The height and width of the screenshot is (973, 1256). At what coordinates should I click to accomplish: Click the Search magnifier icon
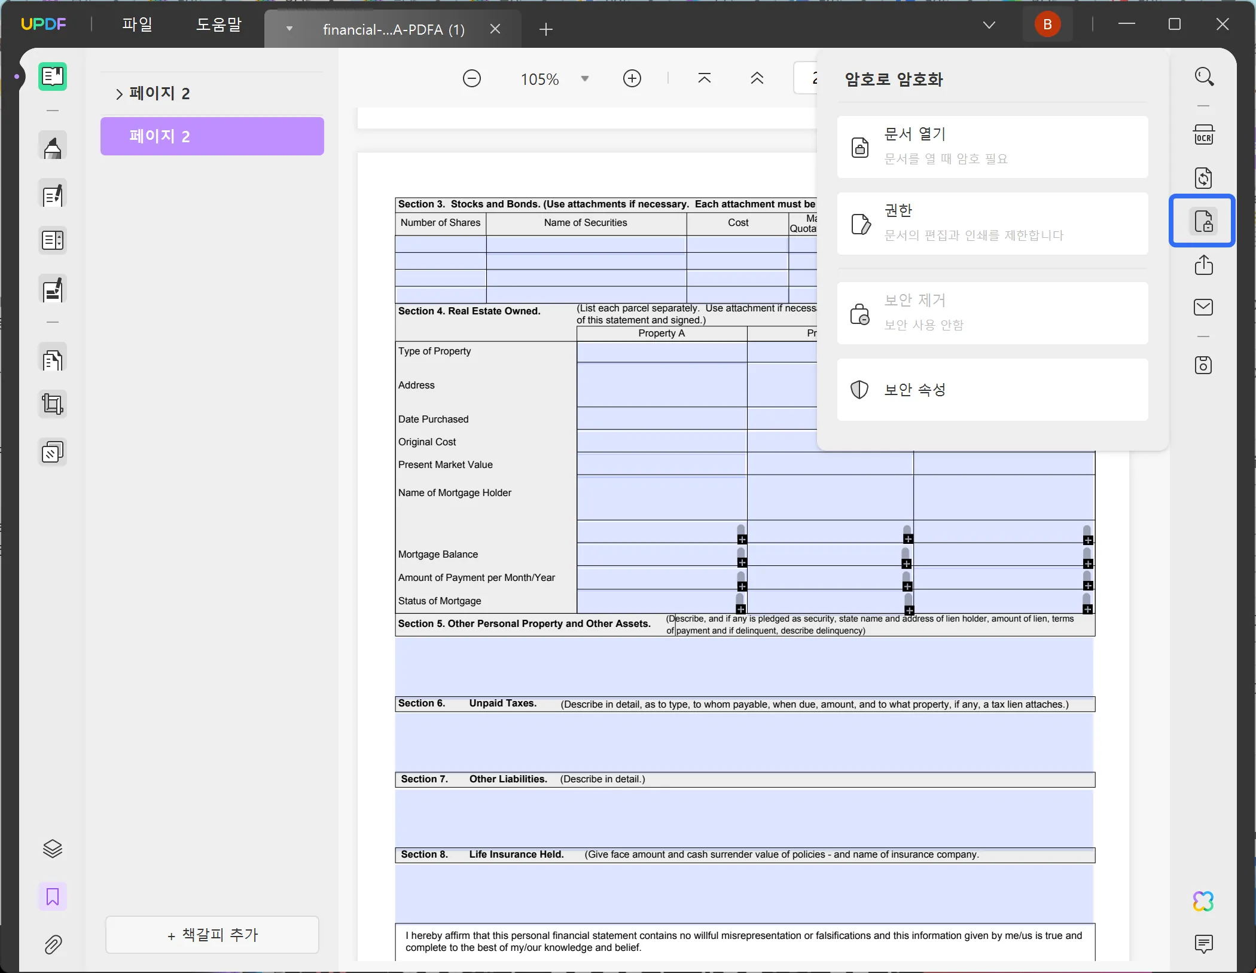pyautogui.click(x=1204, y=77)
